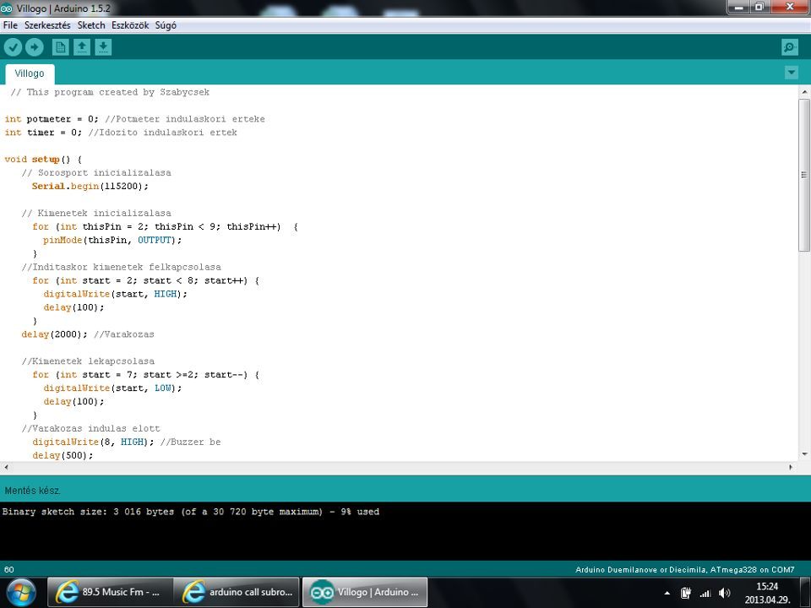This screenshot has width=811, height=608.
Task: Click the 'Binary sketch size' console line
Action: (191, 512)
